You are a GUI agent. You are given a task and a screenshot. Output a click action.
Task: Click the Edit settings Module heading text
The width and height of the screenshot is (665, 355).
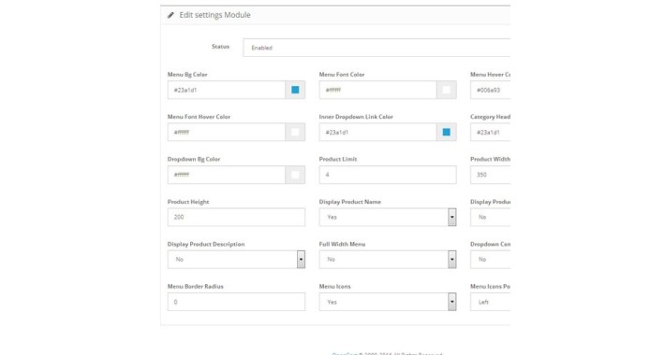214,15
